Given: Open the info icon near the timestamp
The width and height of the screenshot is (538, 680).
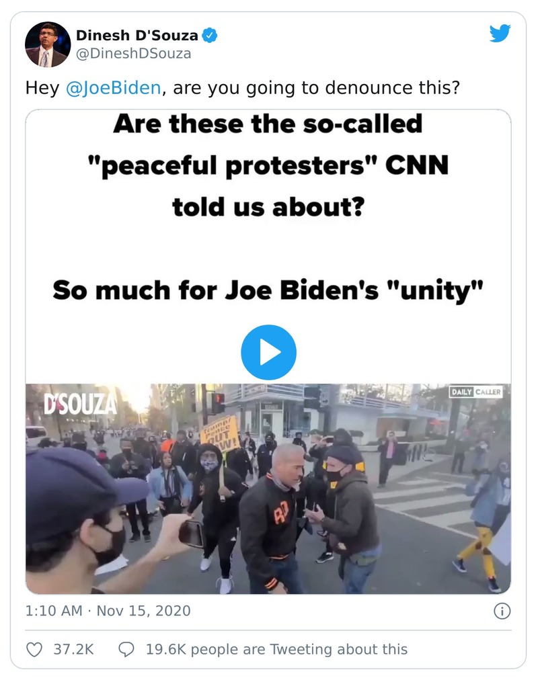Looking at the screenshot, I should (x=504, y=611).
